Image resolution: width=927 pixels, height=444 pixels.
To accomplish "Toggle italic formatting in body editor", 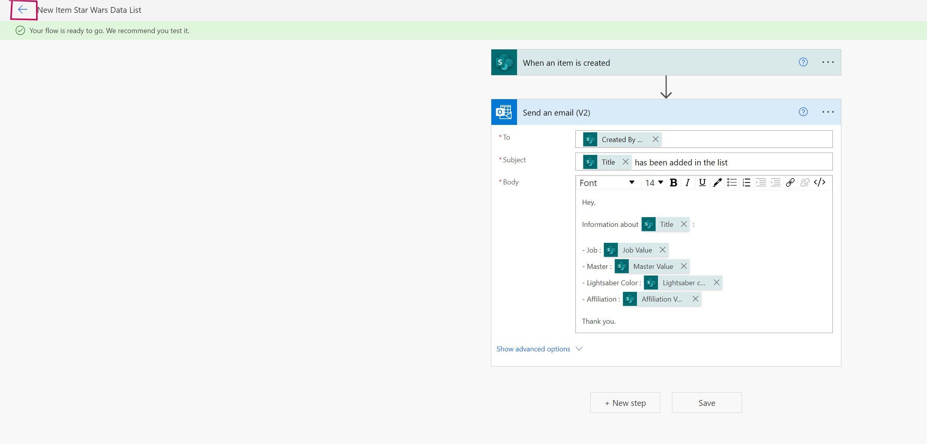I will coord(688,183).
